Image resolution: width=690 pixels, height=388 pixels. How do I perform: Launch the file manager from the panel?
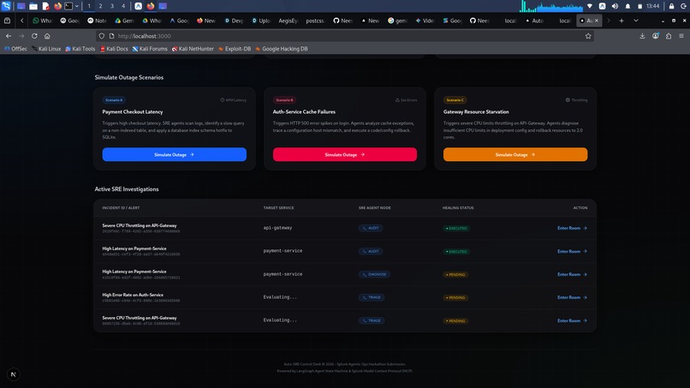pyautogui.click(x=33, y=6)
